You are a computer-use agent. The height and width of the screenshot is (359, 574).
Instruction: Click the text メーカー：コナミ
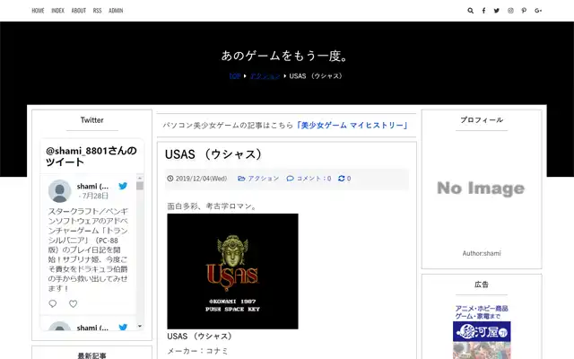click(197, 351)
